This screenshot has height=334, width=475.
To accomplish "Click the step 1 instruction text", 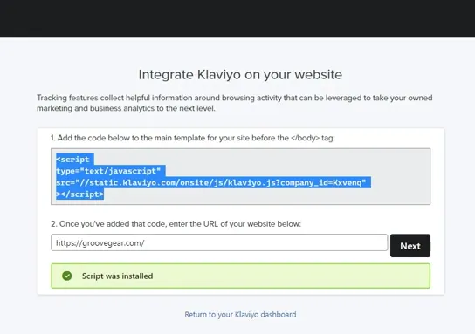I will [193, 138].
